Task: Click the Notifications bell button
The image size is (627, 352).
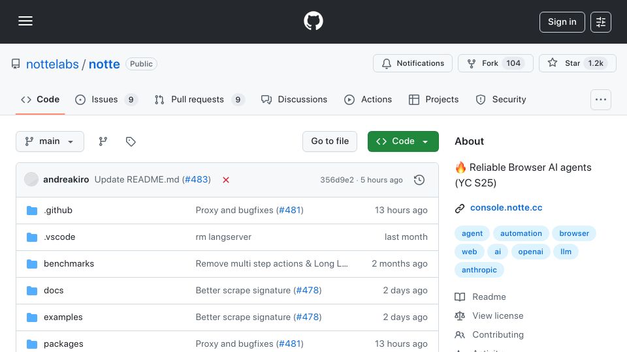Action: (413, 63)
